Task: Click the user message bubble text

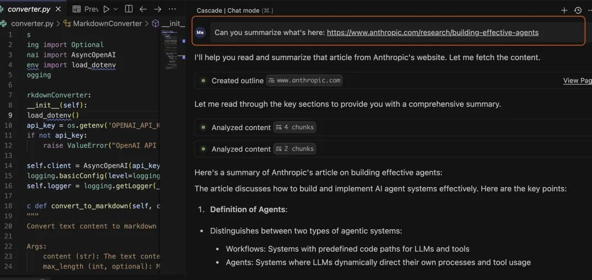Action: 377,32
